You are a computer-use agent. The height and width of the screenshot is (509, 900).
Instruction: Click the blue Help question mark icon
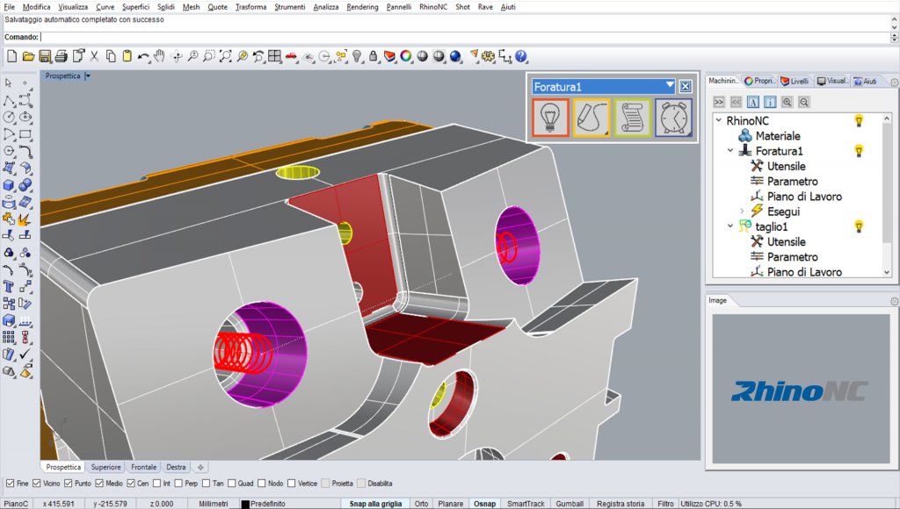coord(521,56)
